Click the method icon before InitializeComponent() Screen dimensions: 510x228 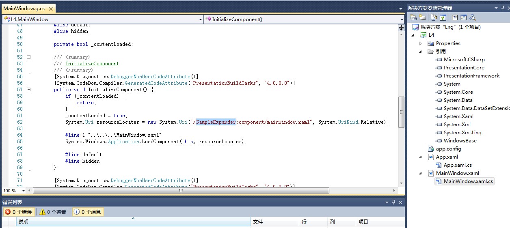tap(208, 19)
